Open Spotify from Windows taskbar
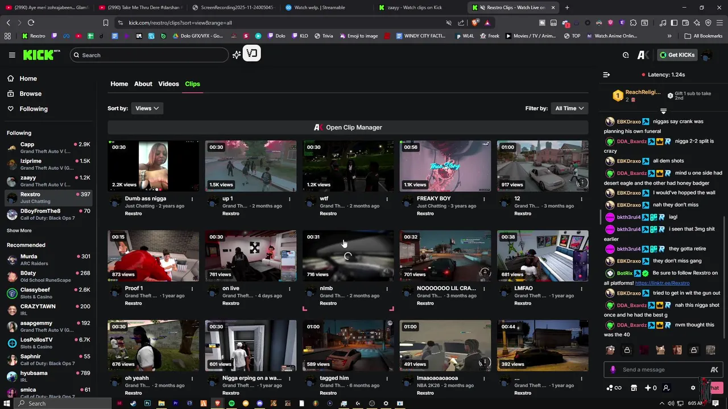 tap(231, 403)
